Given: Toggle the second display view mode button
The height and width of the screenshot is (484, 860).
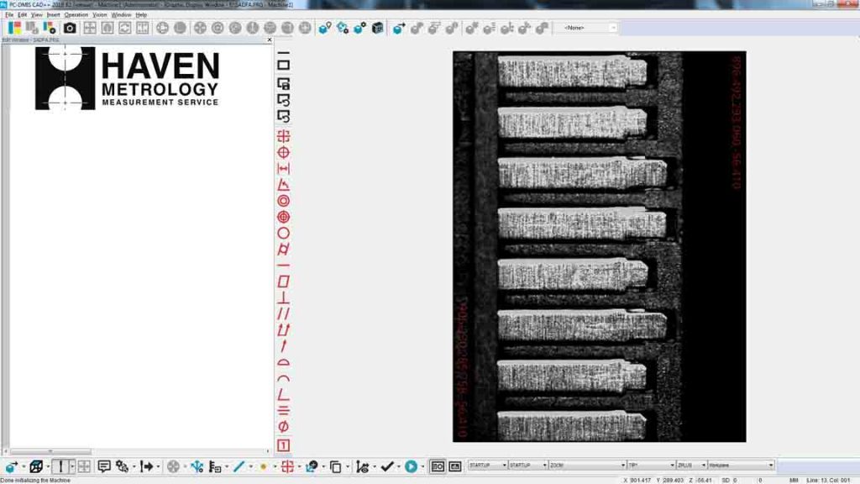Looking at the screenshot, I should coord(455,466).
